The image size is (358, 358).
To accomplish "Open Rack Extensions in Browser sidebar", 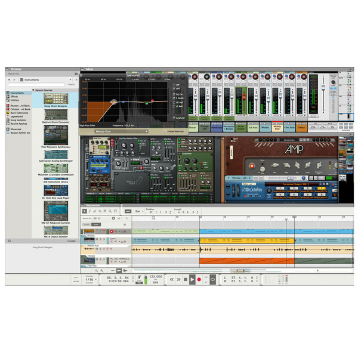I will [19, 113].
